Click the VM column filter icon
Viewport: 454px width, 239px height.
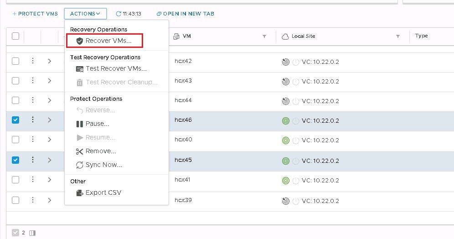[264, 36]
